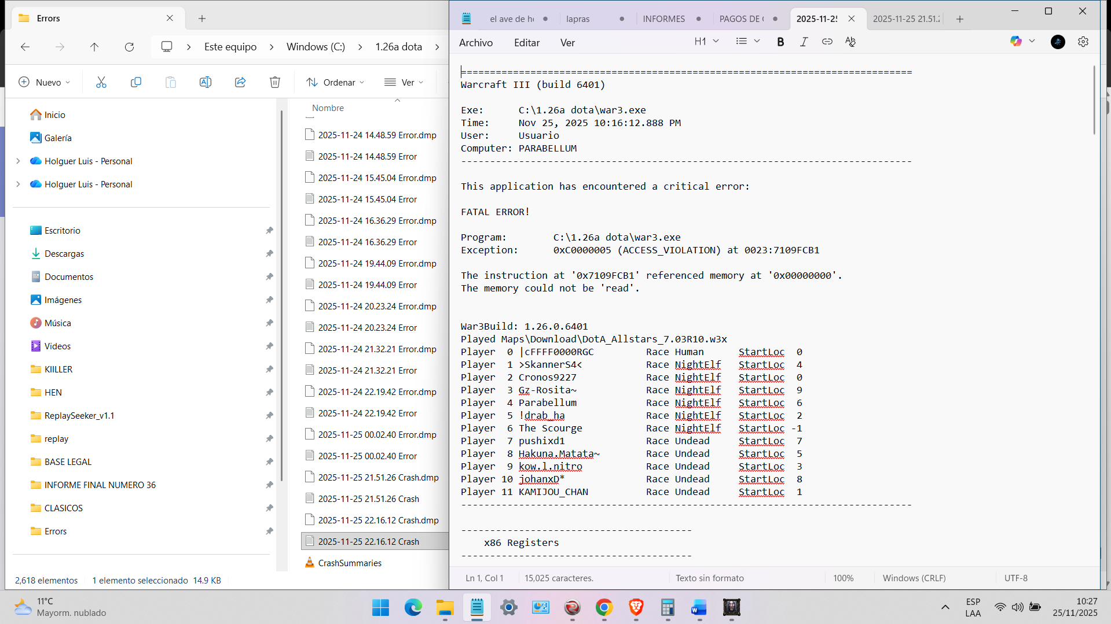Launch Brave browser from taskbar

click(x=636, y=607)
